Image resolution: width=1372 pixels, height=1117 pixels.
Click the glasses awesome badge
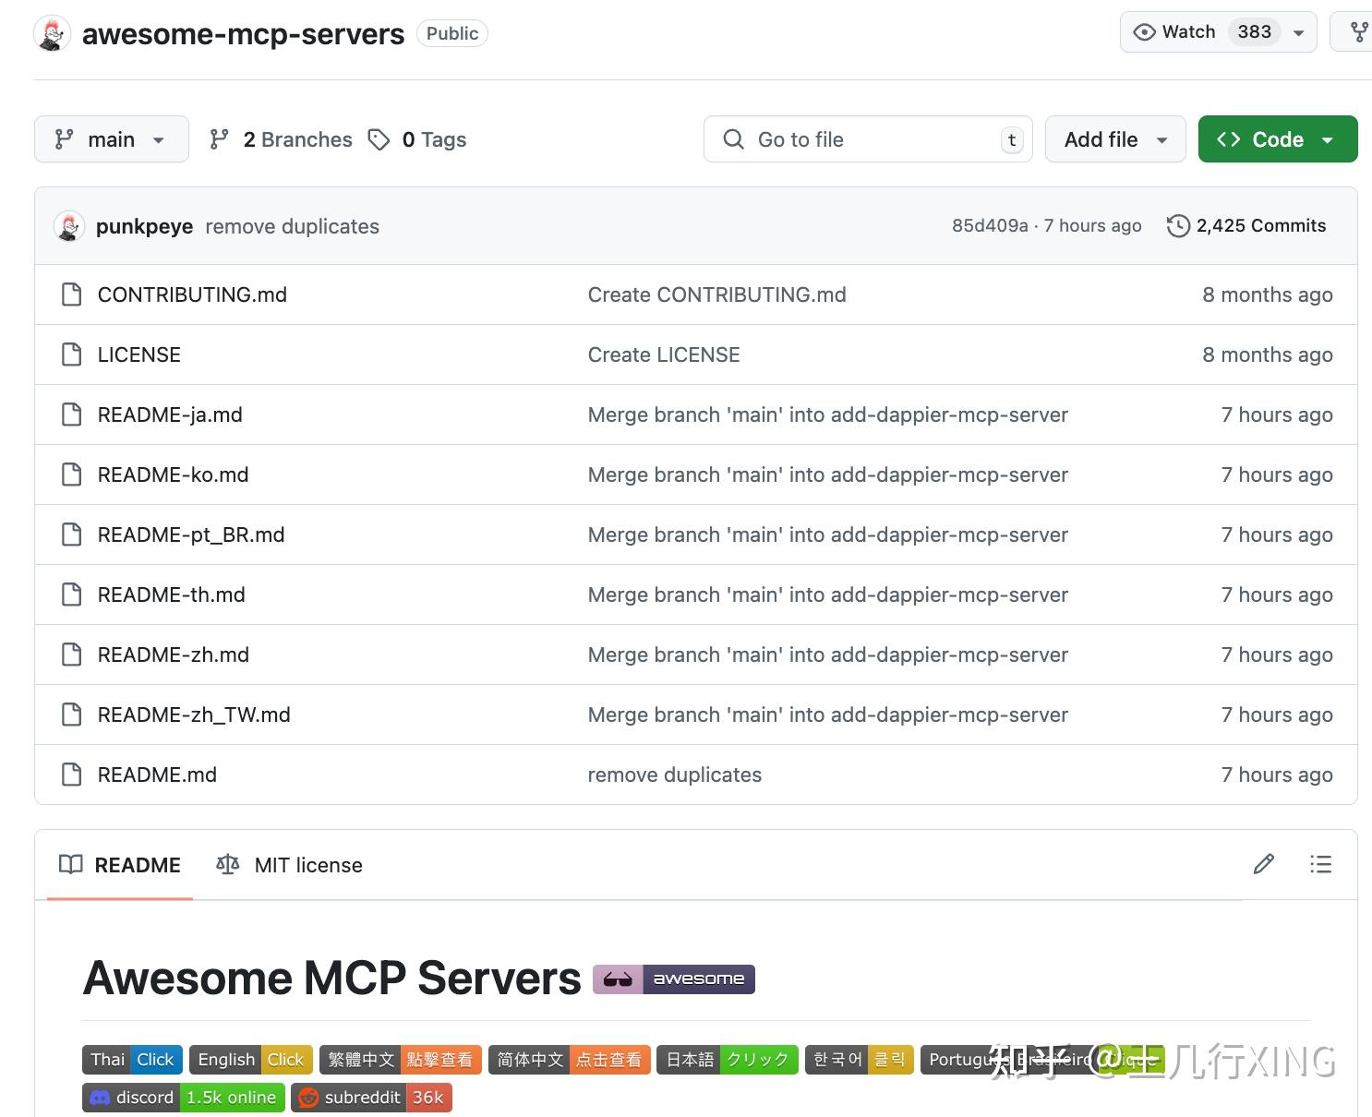point(619,979)
